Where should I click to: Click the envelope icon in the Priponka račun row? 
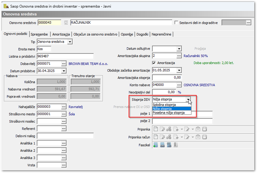coord(198,137)
